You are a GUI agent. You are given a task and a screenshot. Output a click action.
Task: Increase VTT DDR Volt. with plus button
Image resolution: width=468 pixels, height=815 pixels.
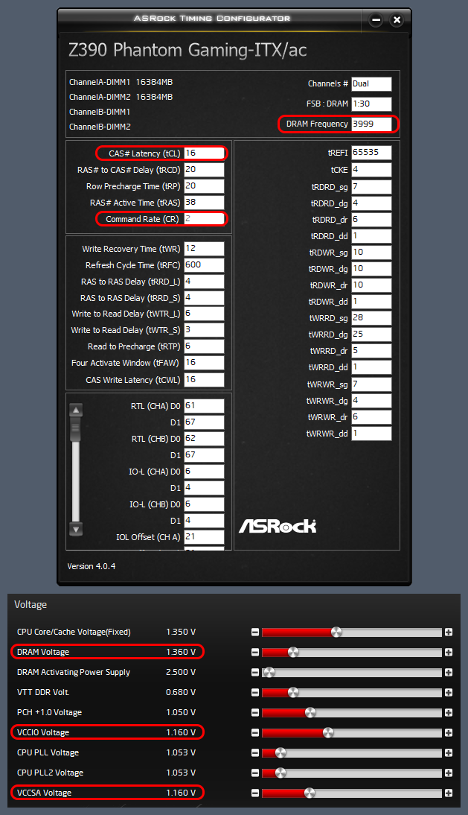click(x=449, y=692)
